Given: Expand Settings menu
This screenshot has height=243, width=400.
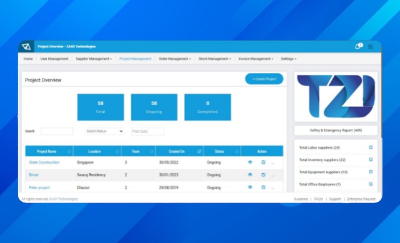Looking at the screenshot, I should click(289, 59).
